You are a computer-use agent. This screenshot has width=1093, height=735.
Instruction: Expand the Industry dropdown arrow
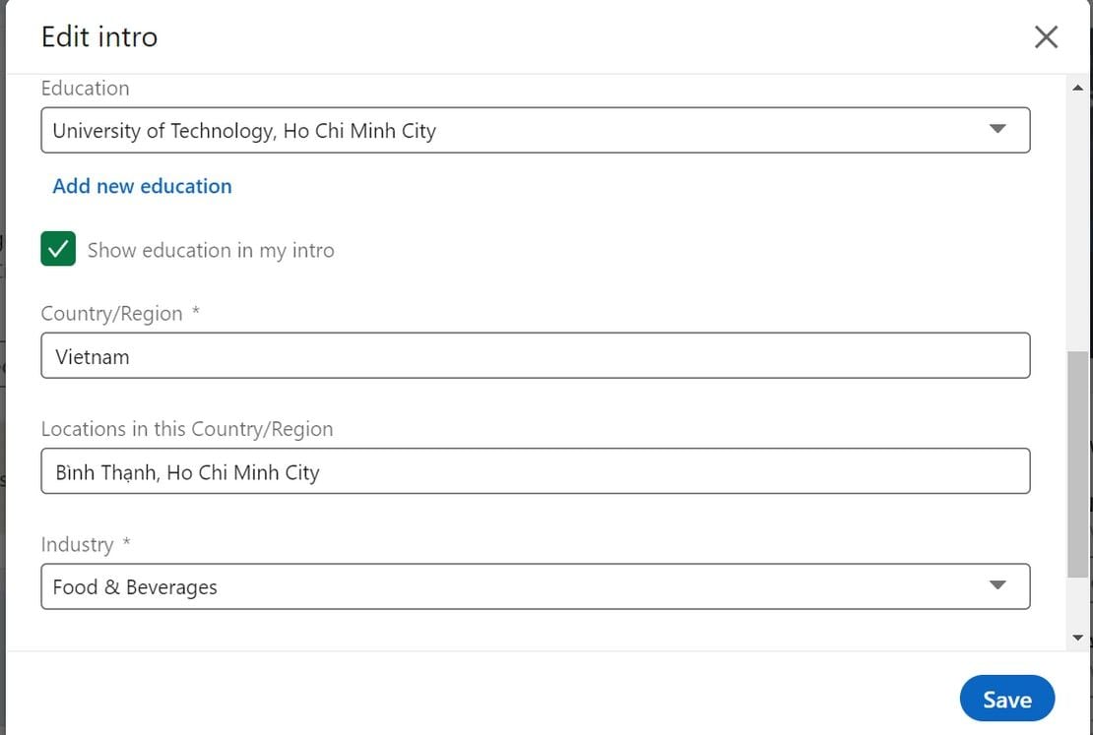(997, 585)
